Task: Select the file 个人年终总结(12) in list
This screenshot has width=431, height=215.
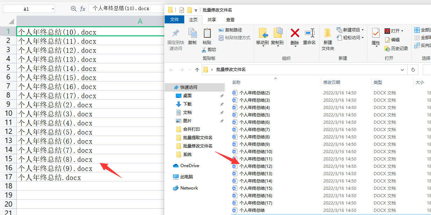Action: click(256, 166)
